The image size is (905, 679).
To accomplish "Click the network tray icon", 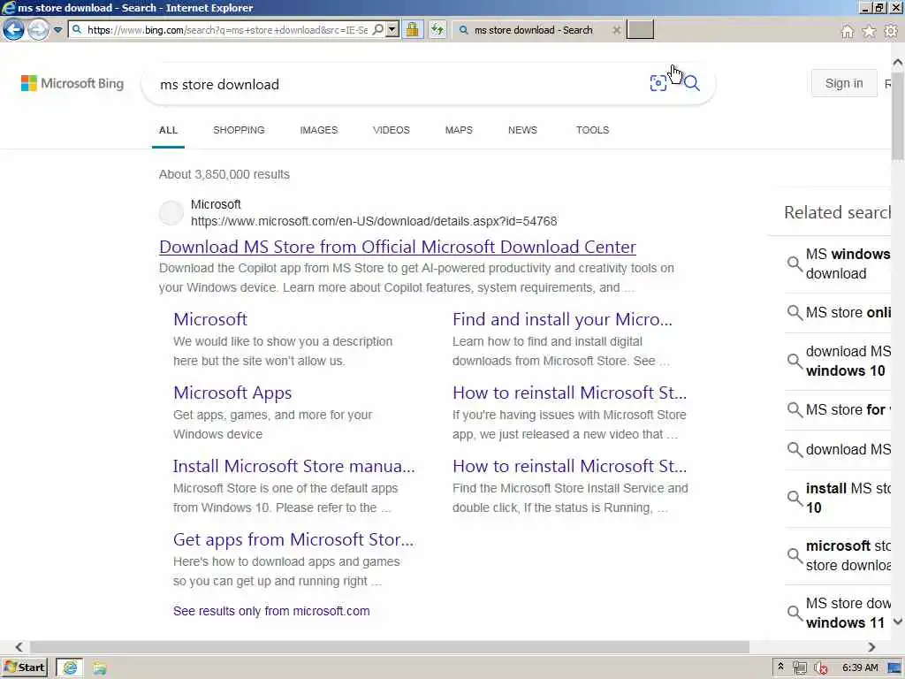I will (799, 668).
